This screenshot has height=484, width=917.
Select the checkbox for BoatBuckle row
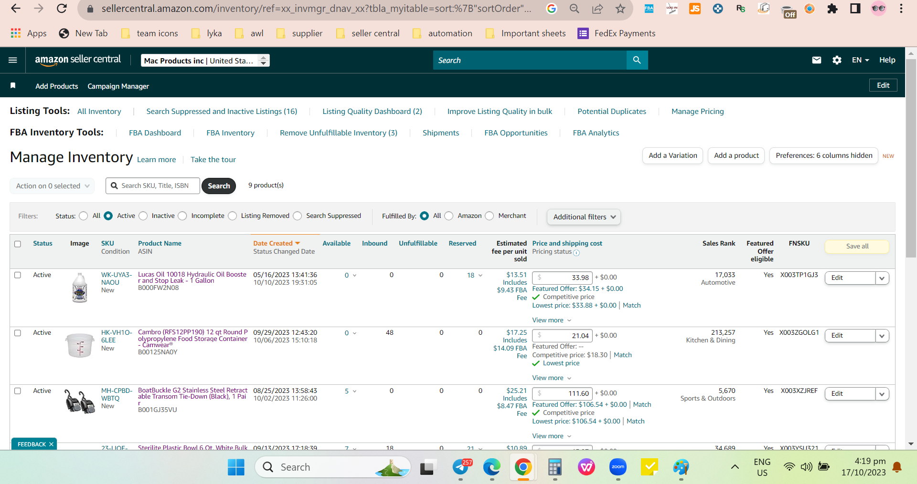(x=18, y=391)
